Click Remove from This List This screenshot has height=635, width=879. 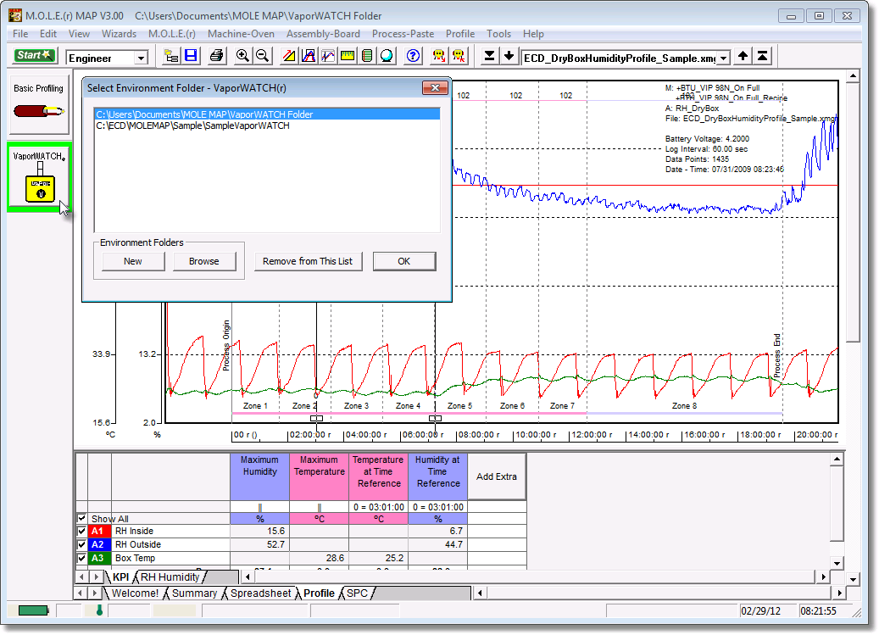308,261
